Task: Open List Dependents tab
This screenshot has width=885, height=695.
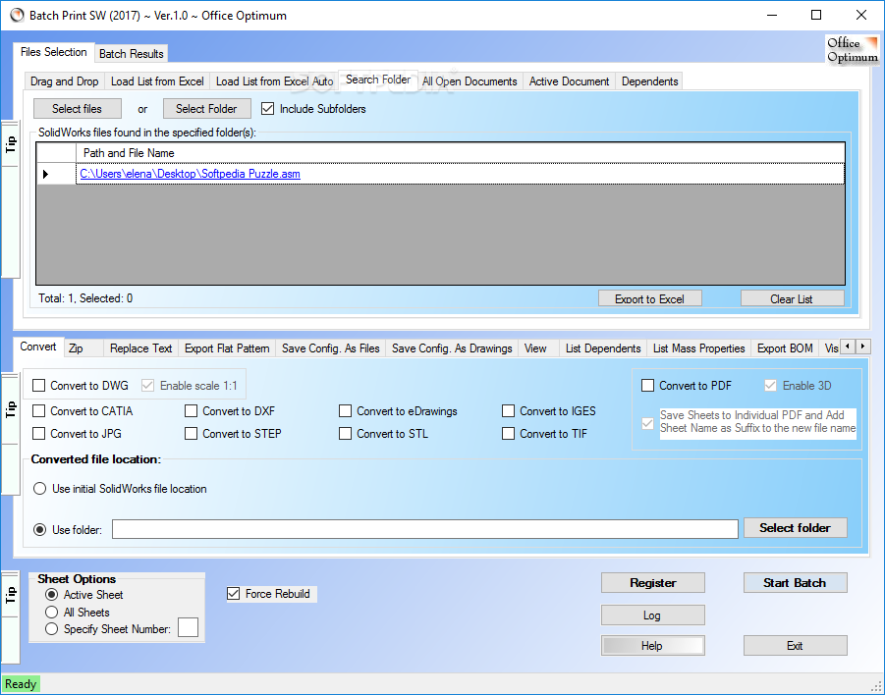Action: click(x=603, y=348)
